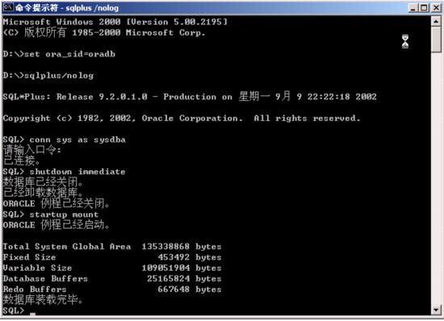The width and height of the screenshot is (444, 321).
Task: Click the 'Fixed Size' label
Action: [29, 257]
